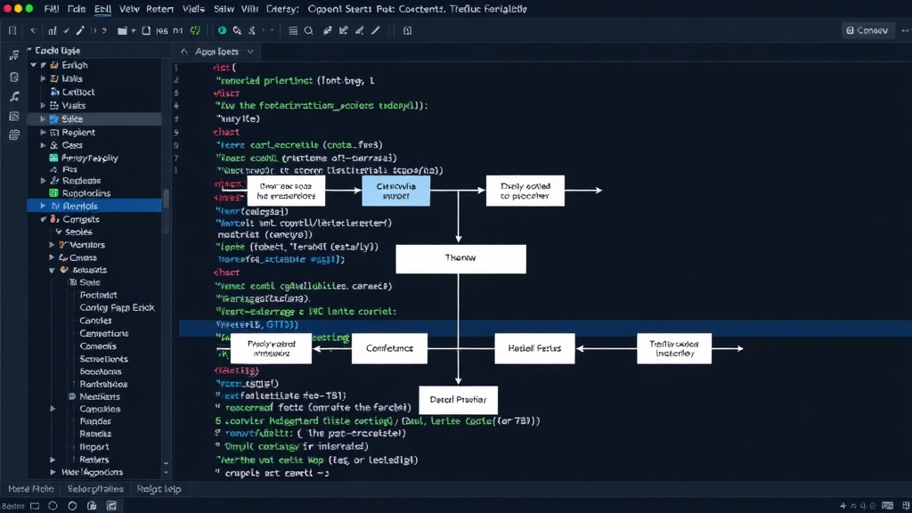Open the Apen loets tab dropdown chevron
912x513 pixels.
(x=250, y=52)
